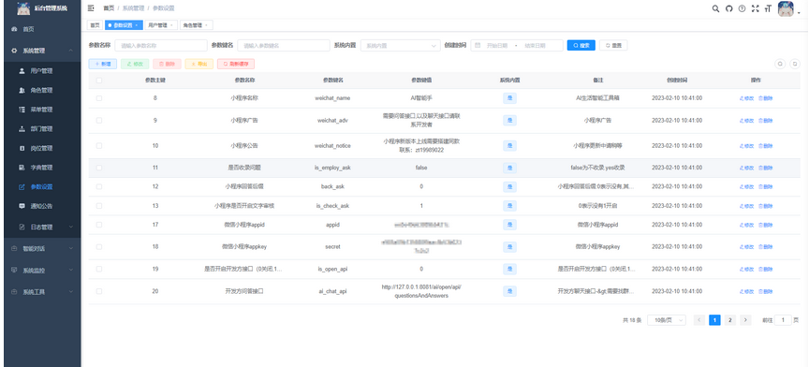Click 修改 for the weichat_name row
This screenshot has width=809, height=367.
click(746, 98)
